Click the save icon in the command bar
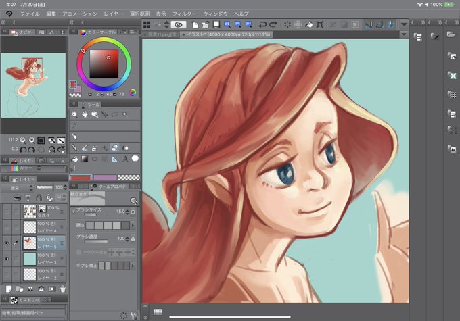Viewport: 460px width, 321px height. point(216,24)
